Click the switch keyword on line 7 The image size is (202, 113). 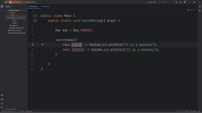(x=61, y=40)
